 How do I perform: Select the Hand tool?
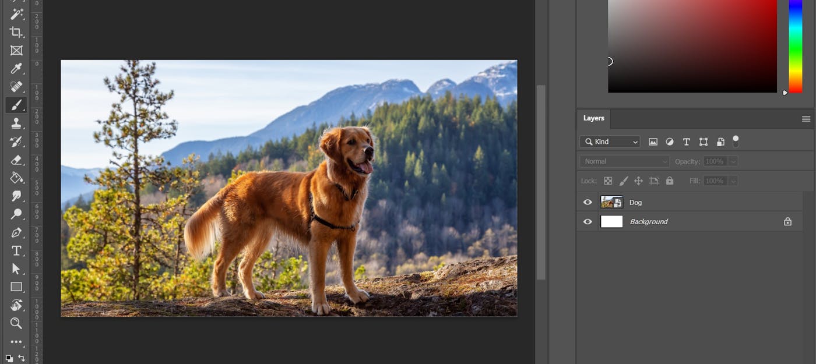(16, 305)
